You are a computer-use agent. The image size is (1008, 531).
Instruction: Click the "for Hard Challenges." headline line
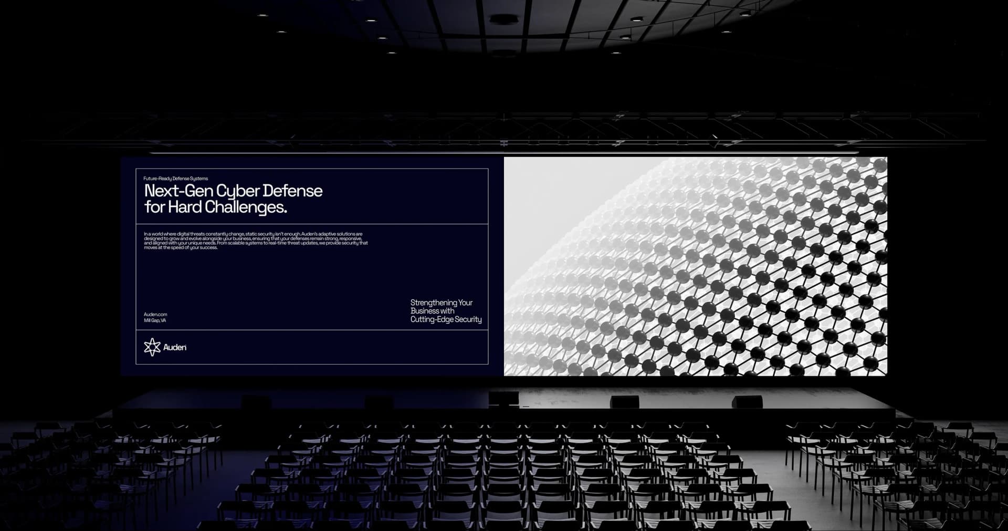point(215,207)
